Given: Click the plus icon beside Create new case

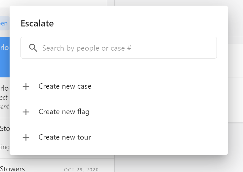Looking at the screenshot, I should [x=26, y=86].
